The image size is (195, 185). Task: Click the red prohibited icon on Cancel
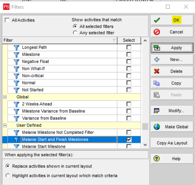click(x=157, y=32)
